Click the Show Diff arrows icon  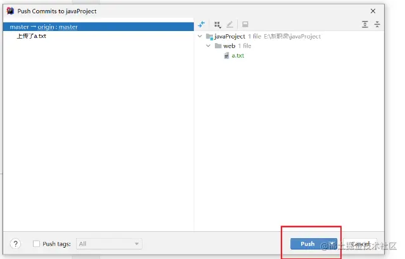coord(201,24)
